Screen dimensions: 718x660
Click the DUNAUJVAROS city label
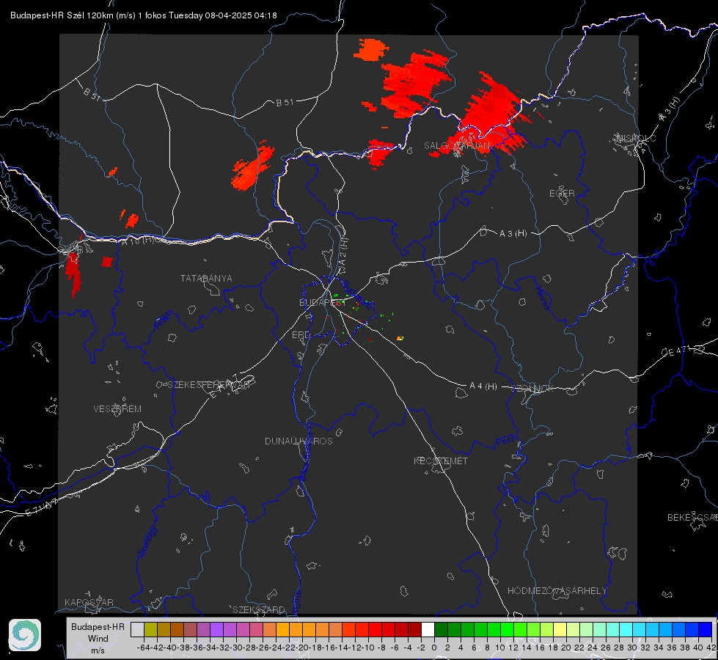coord(298,441)
